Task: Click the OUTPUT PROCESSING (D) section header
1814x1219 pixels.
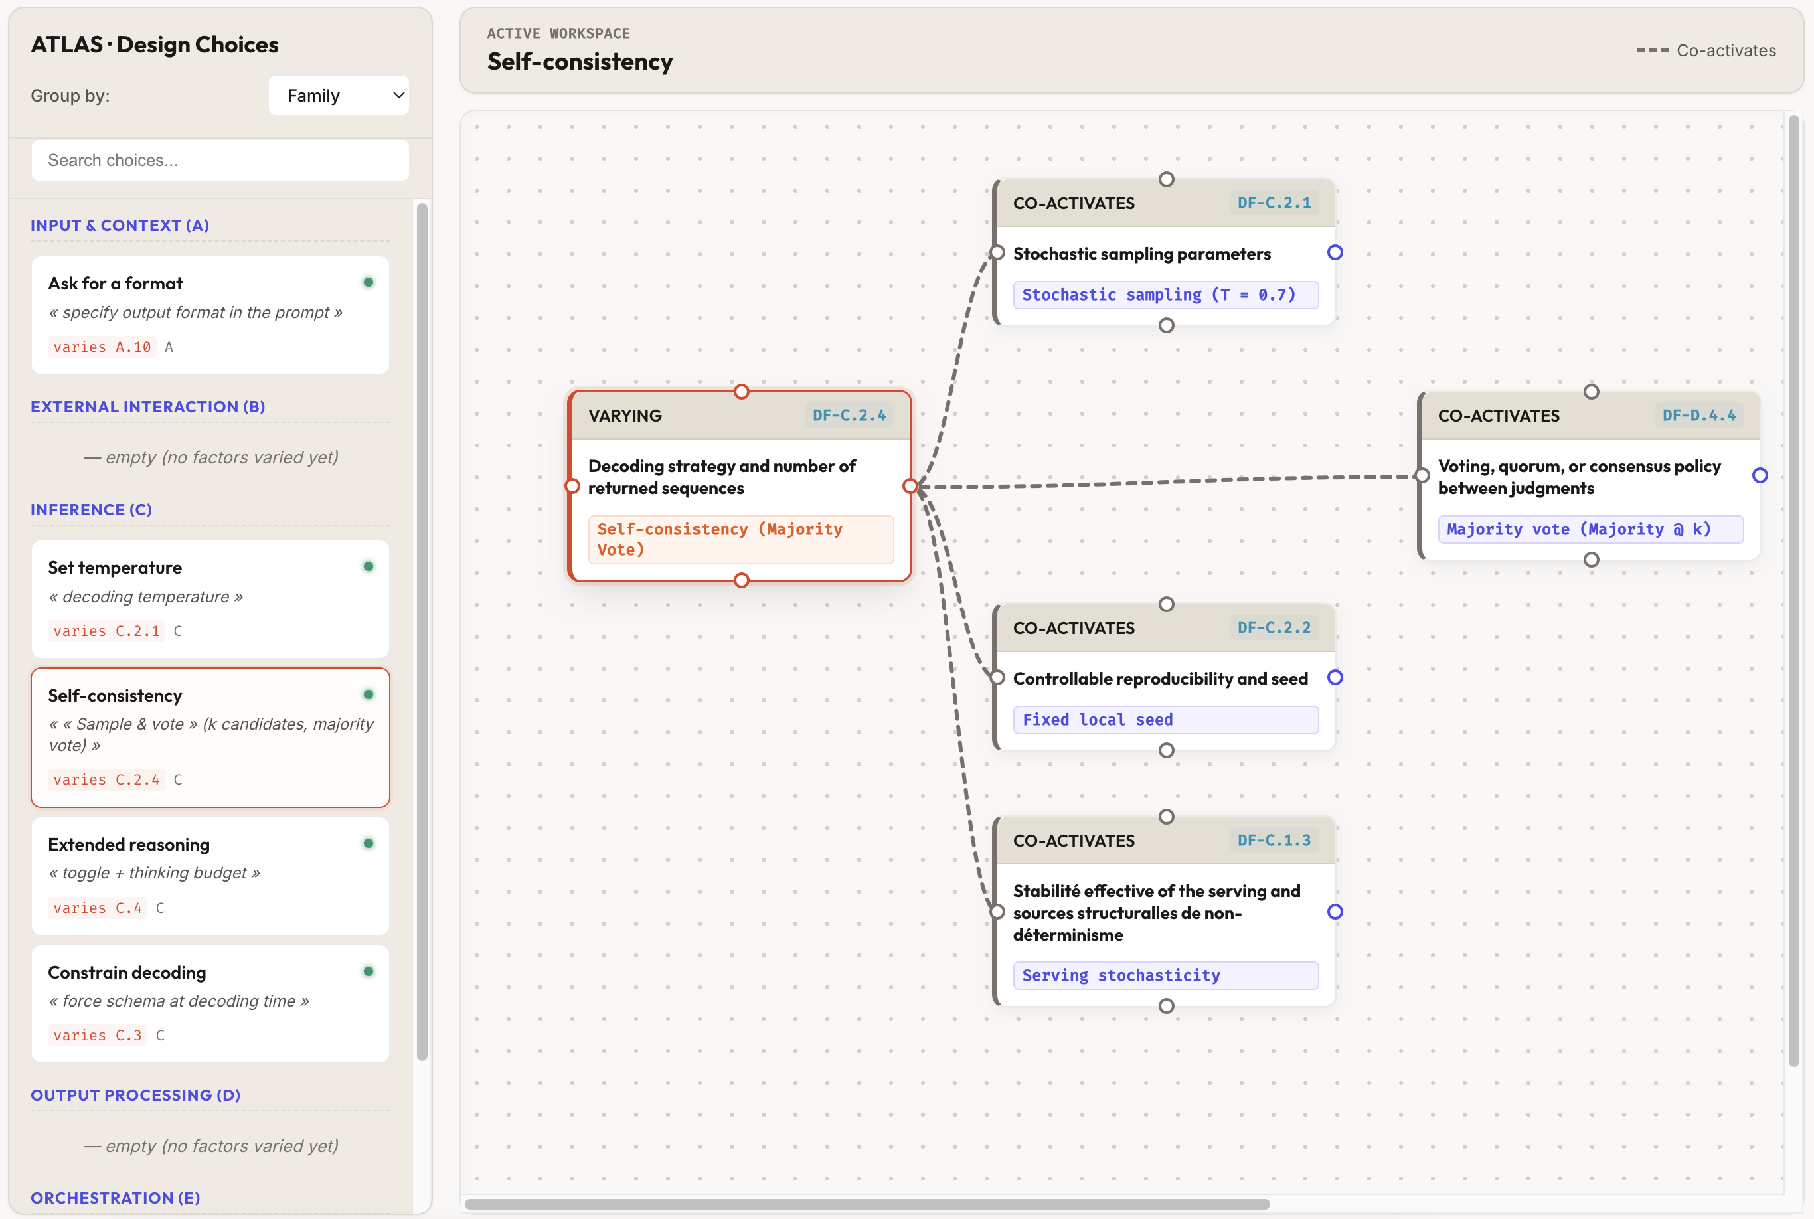Action: tap(135, 1095)
